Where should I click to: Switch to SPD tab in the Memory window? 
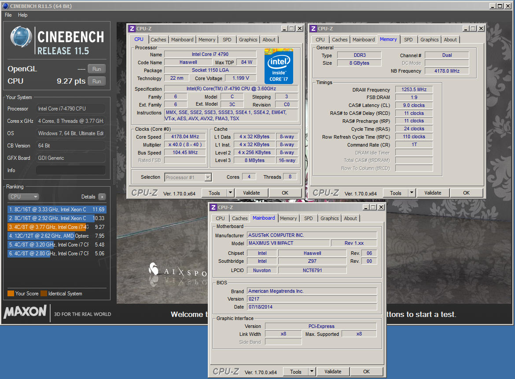coord(408,40)
